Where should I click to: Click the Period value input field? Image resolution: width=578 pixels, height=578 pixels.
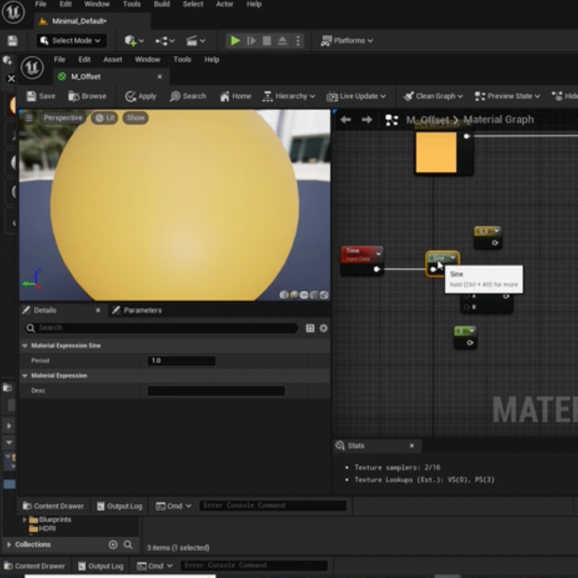181,360
